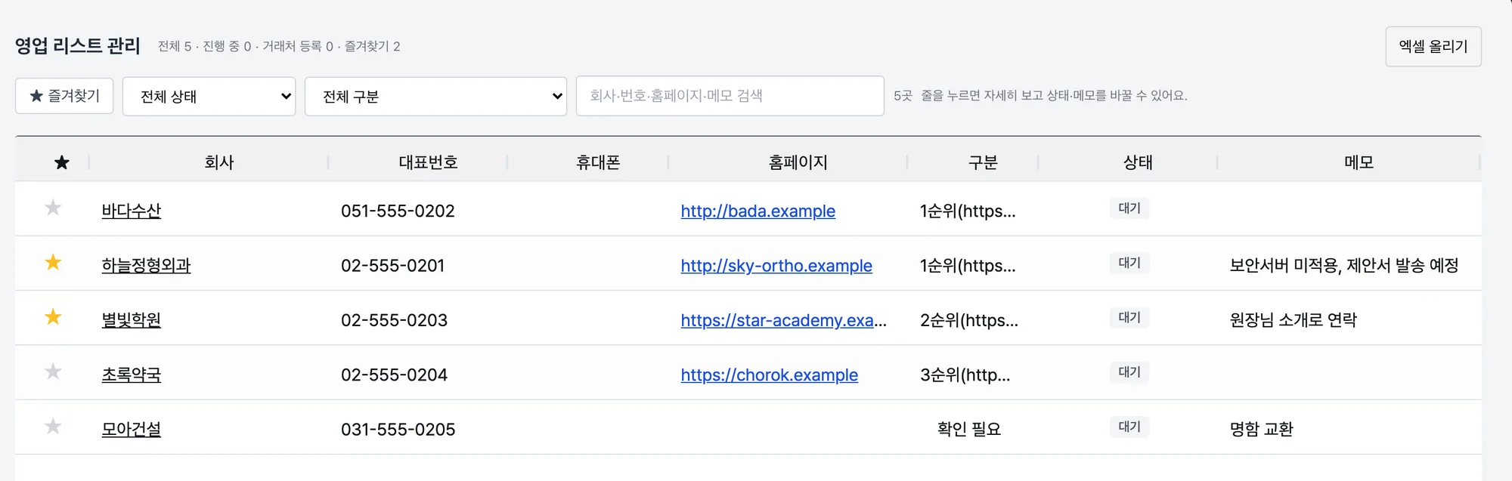Select phone number 051-555-0202

tap(398, 211)
